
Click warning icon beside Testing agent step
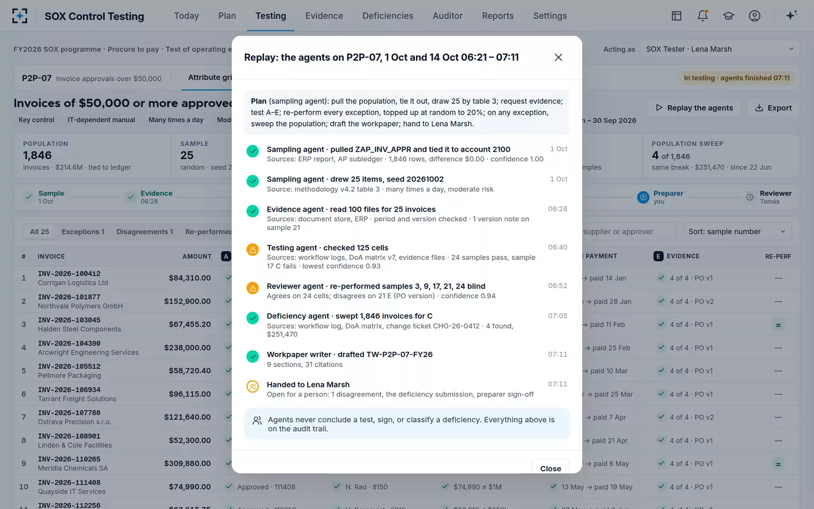click(x=253, y=249)
